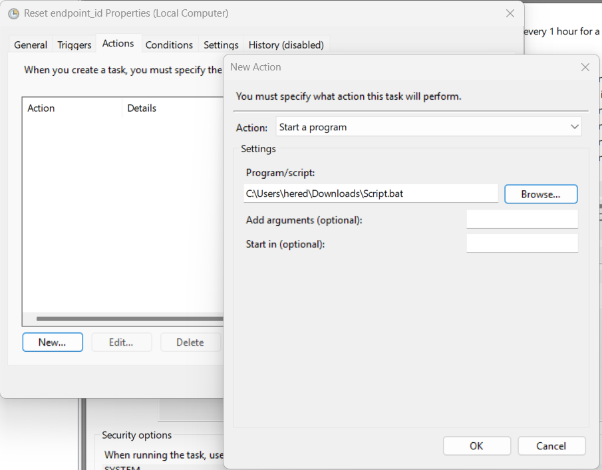The width and height of the screenshot is (602, 470).
Task: Sort by the Action column header
Action: 72,108
